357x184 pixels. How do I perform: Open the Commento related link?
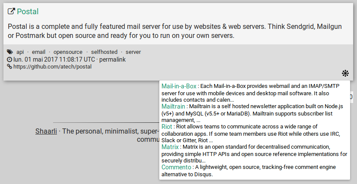(176, 167)
